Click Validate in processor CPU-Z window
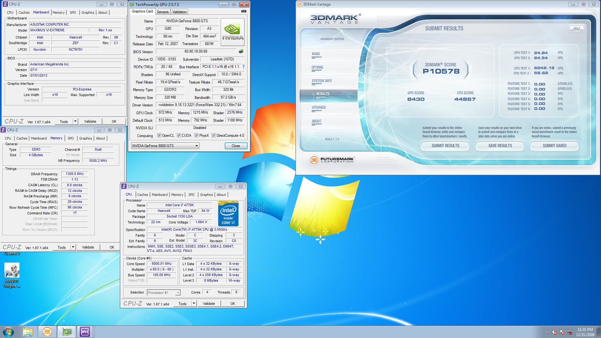 209,304
